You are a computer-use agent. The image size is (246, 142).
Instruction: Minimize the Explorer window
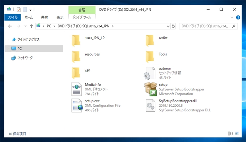(x=208, y=9)
